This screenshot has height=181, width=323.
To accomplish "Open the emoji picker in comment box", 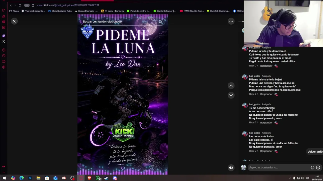I will tap(318, 167).
